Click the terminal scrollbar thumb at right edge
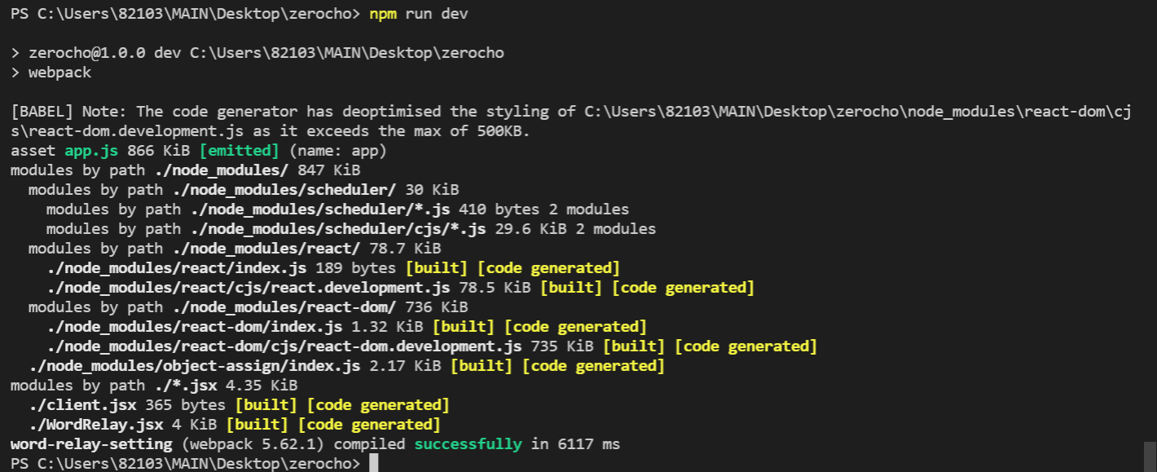Viewport: 1157px width, 472px height. coord(1149,457)
